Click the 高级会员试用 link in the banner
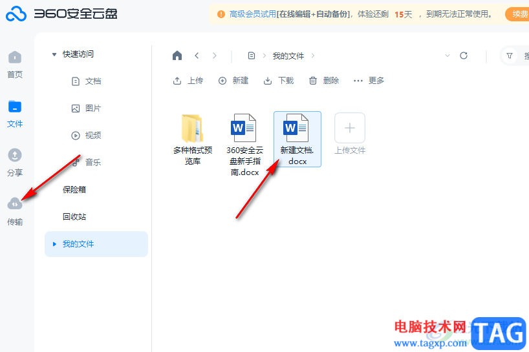 pos(252,14)
